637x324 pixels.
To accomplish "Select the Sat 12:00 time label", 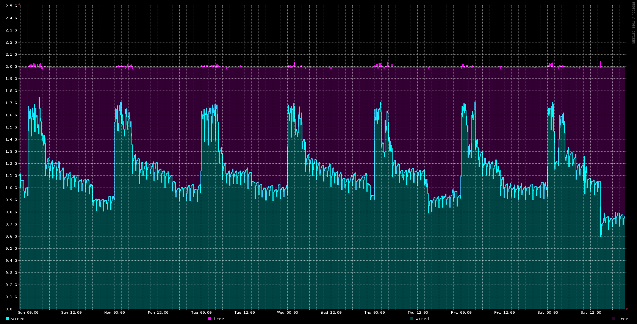I will (x=591, y=313).
